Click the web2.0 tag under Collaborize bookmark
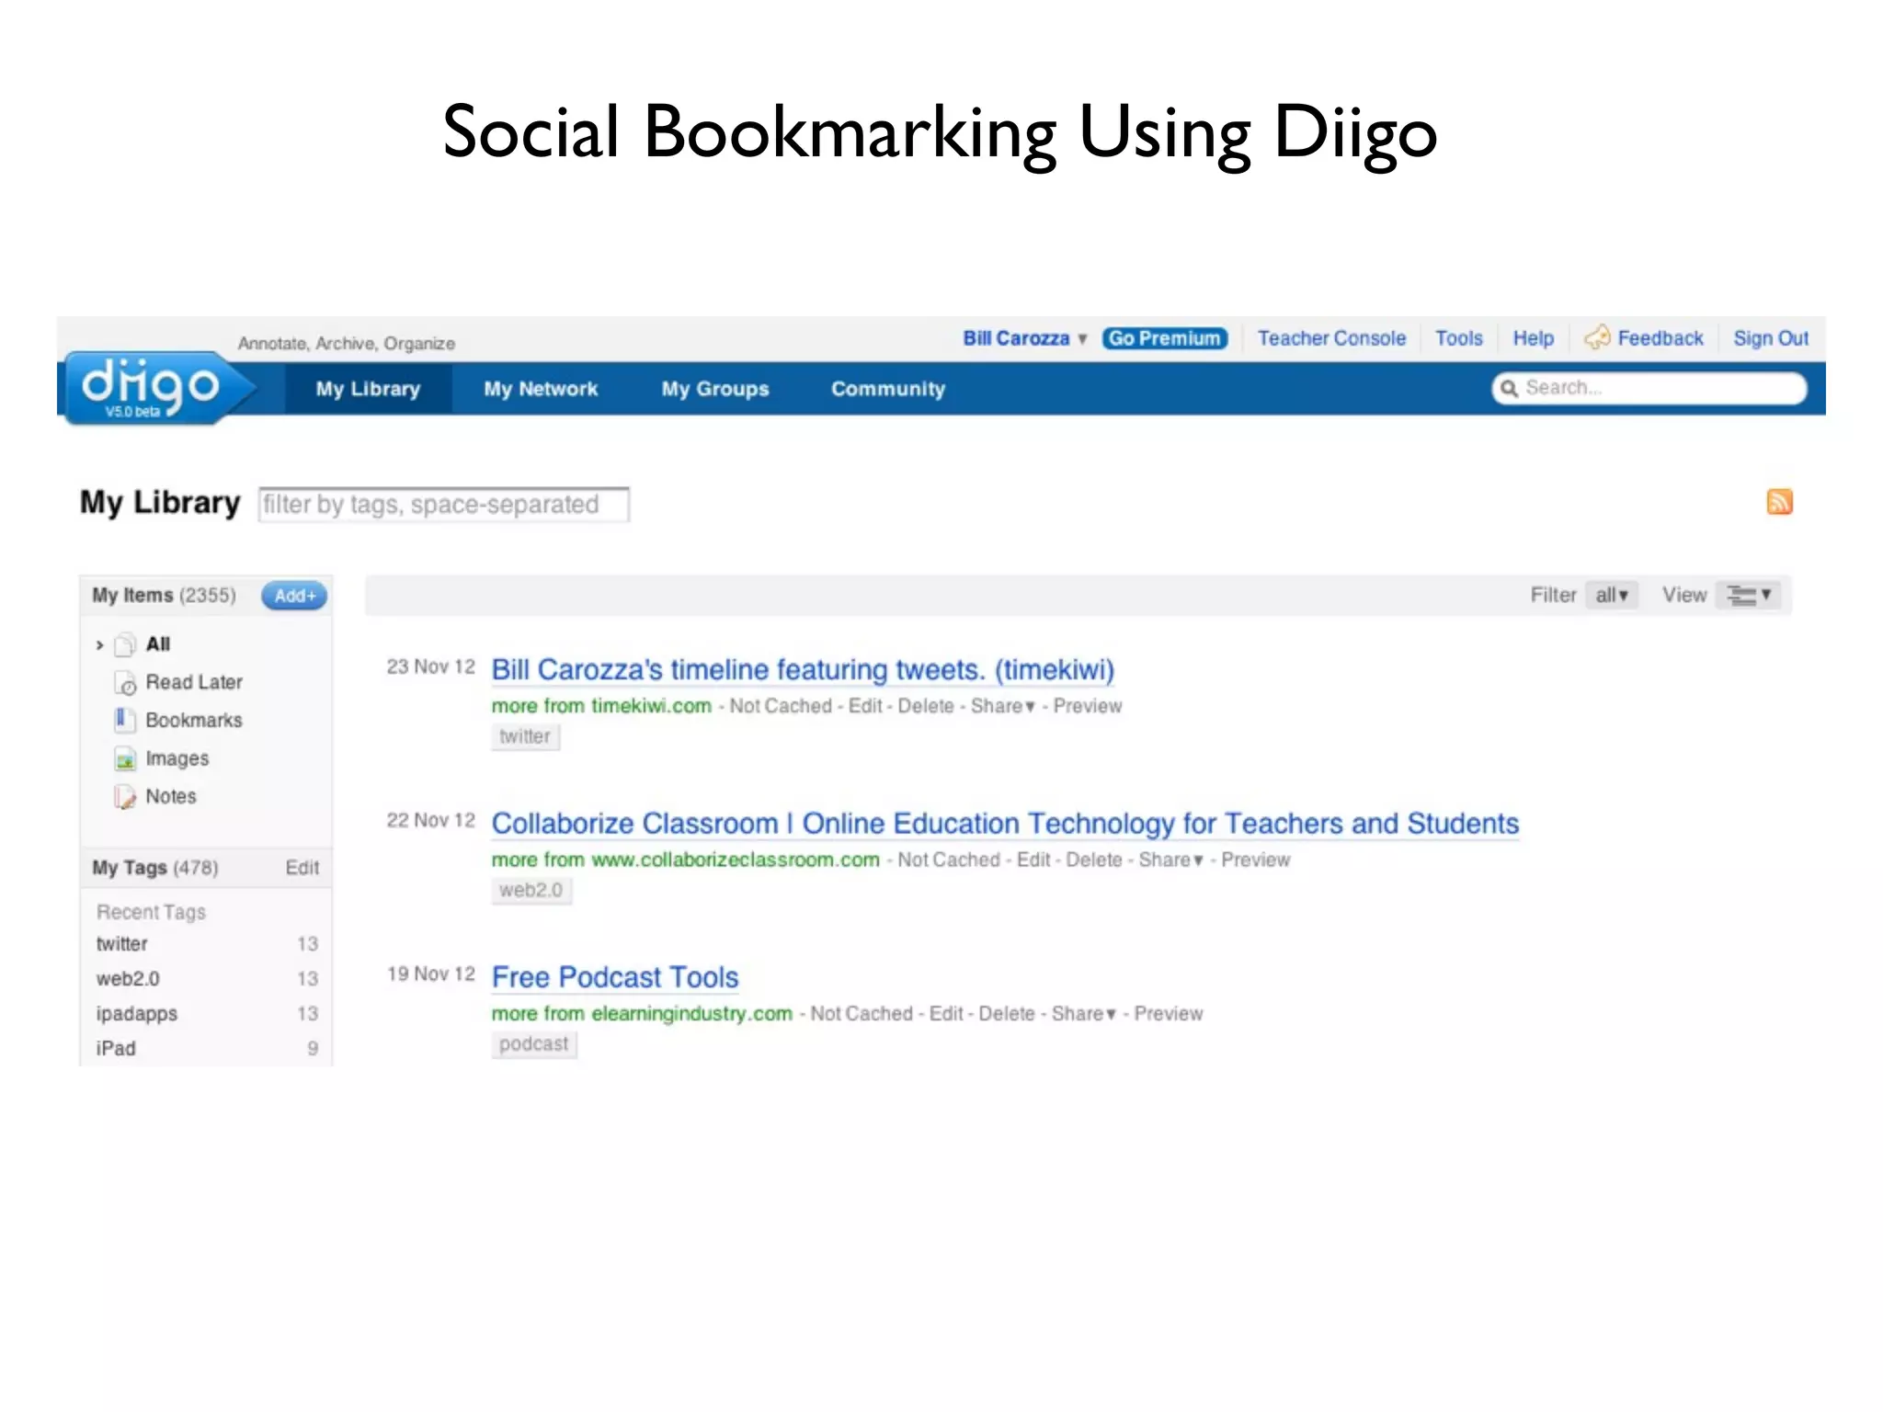The width and height of the screenshot is (1883, 1412). pos(531,890)
